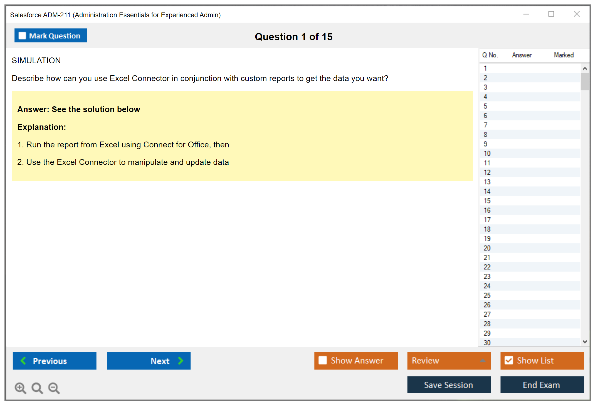Click the question list scroll-up arrow
The height and width of the screenshot is (408, 598).
coord(585,69)
